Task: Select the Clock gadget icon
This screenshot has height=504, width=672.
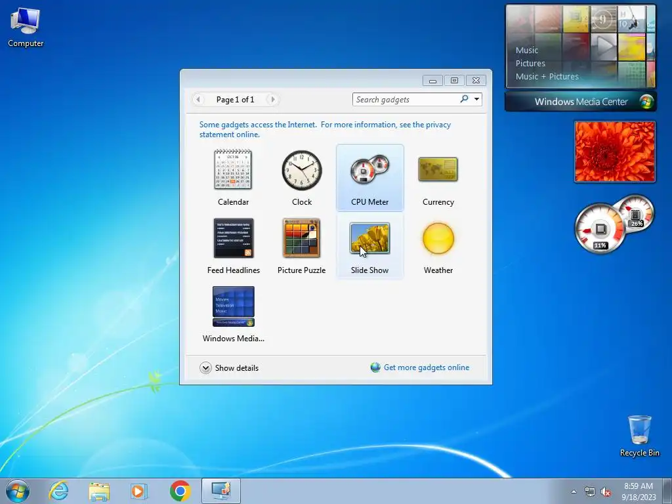Action: click(x=302, y=170)
